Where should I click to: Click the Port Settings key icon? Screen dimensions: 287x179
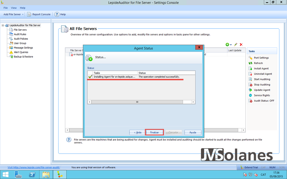click(250, 58)
